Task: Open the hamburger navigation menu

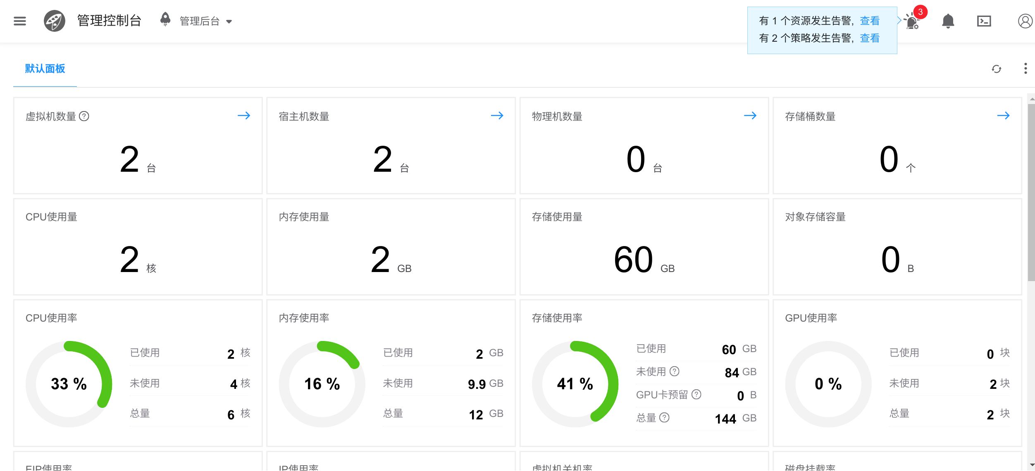Action: [x=19, y=21]
